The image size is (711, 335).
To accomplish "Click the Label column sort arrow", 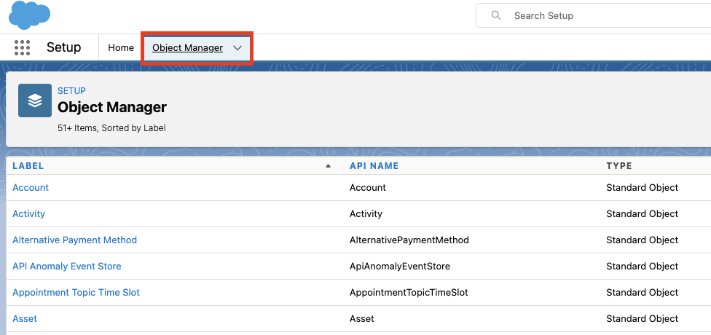I will click(329, 166).
